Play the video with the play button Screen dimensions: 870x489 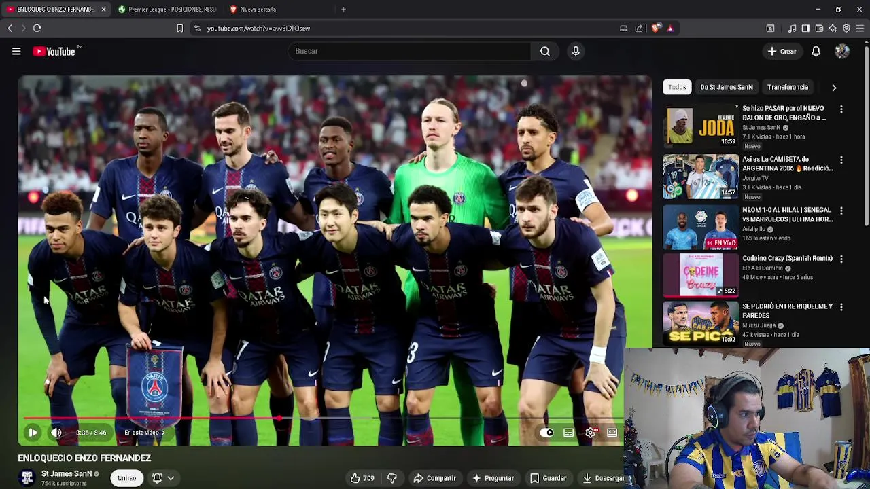33,433
